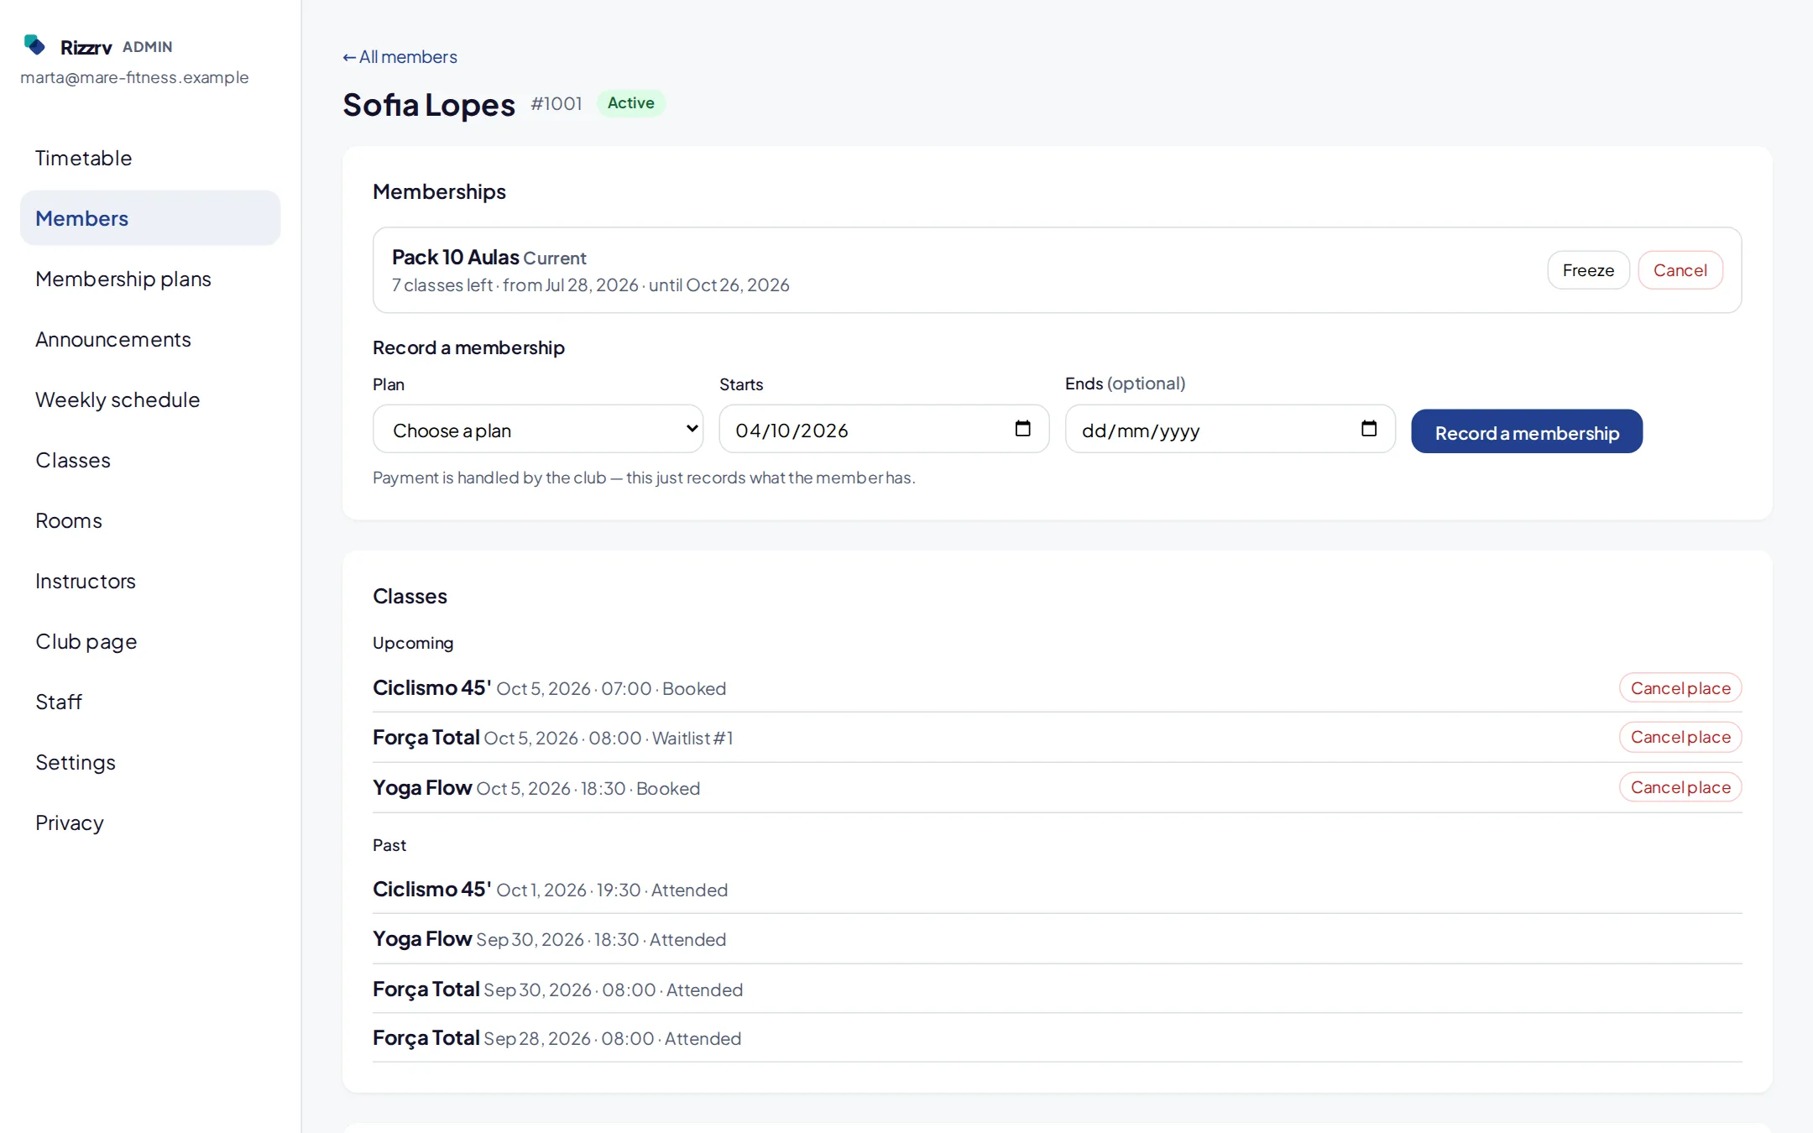Cancel the Pack 10 Aulas membership
This screenshot has height=1133, width=1813.
point(1680,270)
